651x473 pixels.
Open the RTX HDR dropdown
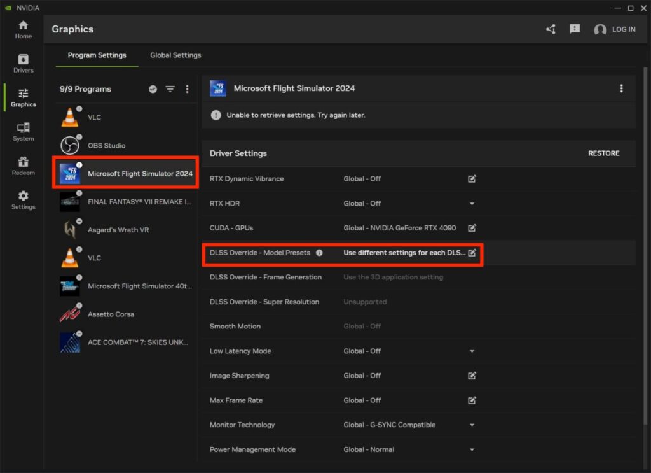pos(472,204)
